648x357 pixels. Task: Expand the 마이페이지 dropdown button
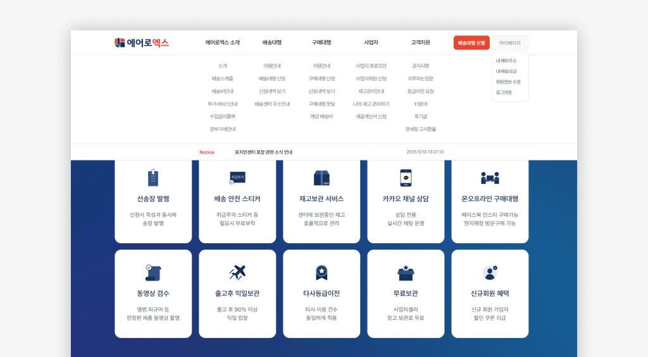pos(509,43)
